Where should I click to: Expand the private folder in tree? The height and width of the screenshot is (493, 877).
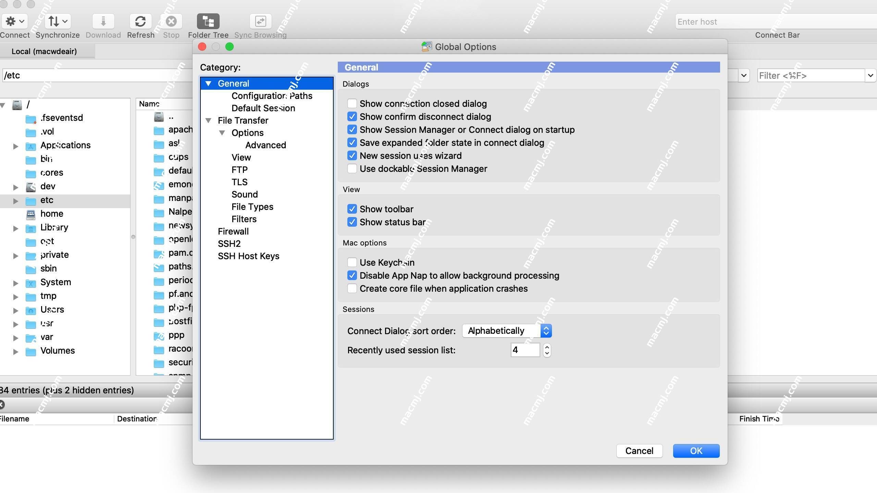15,256
